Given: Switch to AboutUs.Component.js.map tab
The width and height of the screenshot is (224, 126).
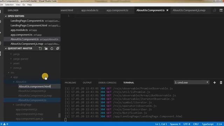Looking at the screenshot, I should click(189, 10).
